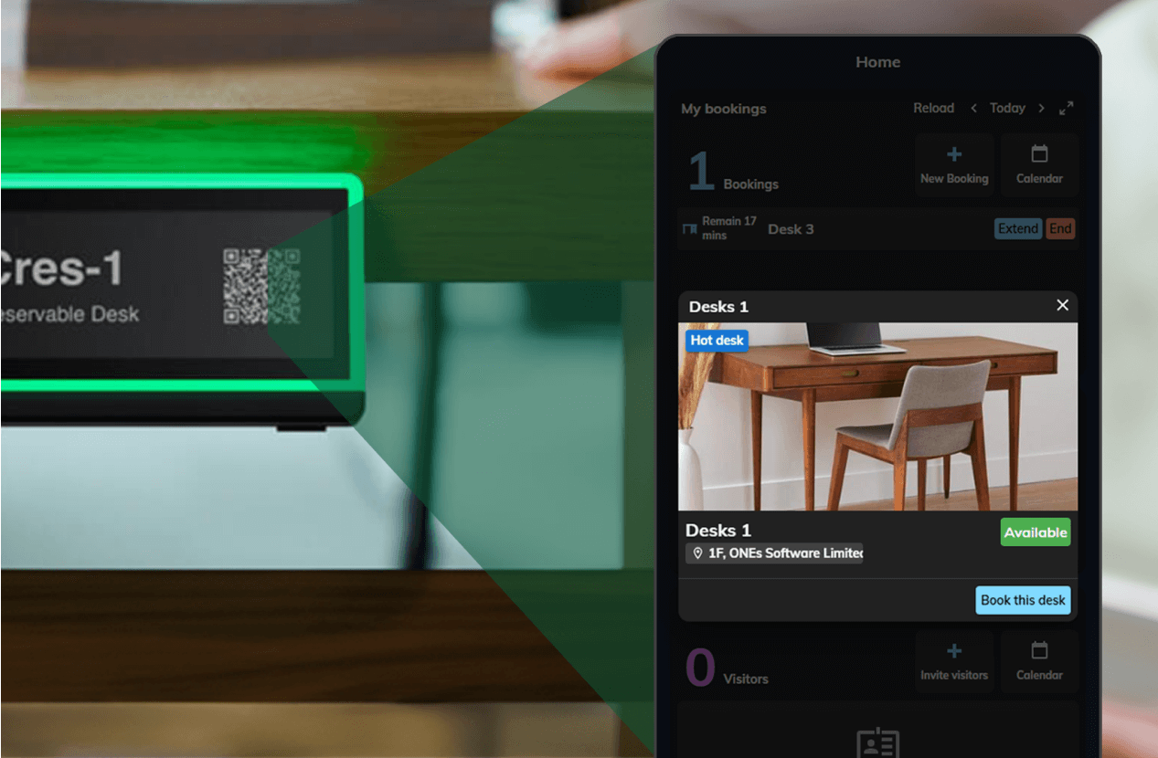
Task: Select the Home tab at the top
Action: click(x=877, y=61)
